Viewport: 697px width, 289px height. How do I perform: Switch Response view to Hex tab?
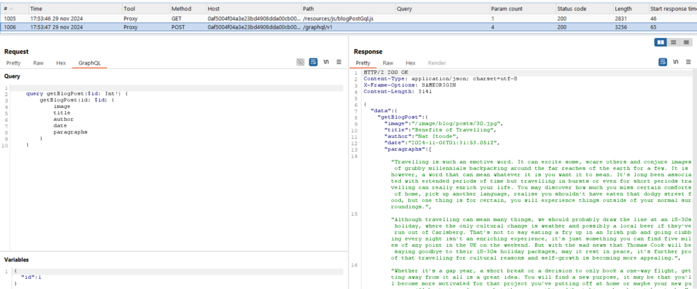(410, 63)
